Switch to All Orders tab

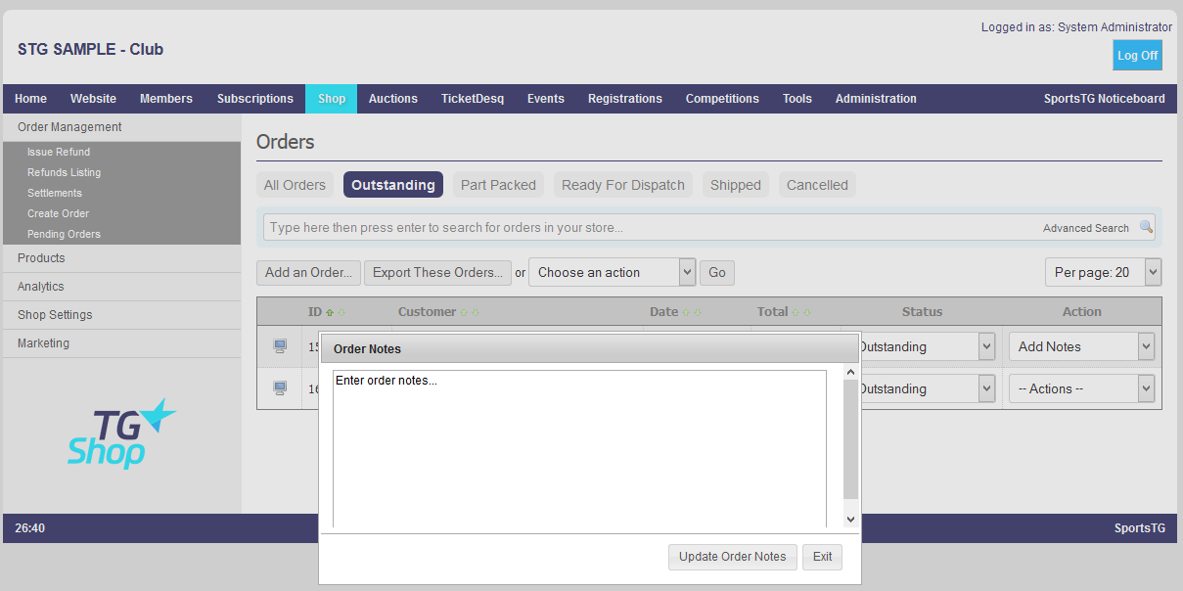coord(295,185)
